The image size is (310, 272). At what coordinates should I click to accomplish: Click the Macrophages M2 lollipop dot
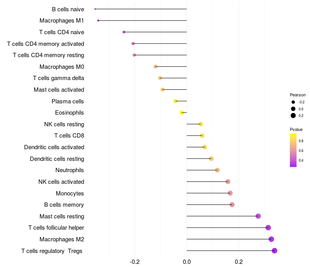[x=271, y=239]
